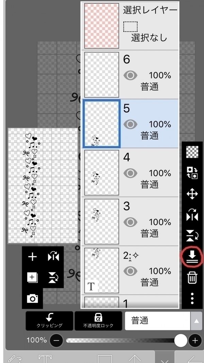Click the clear layer checkerboard icon
Viewport: 204px width, 363px height.
(x=192, y=152)
